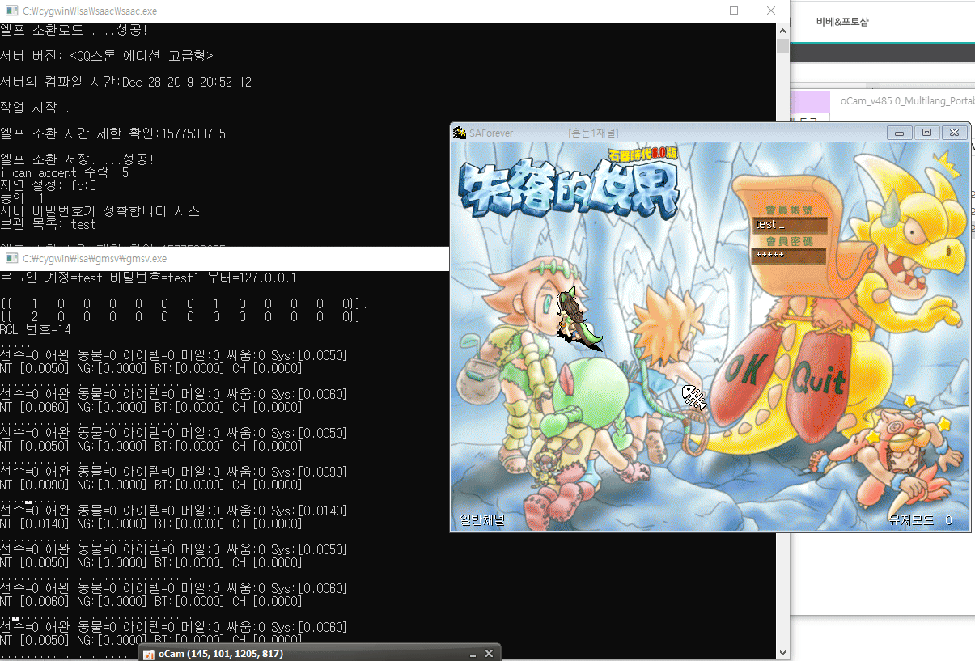This screenshot has height=661, width=975.
Task: Click the saac.exe vertical scrollbar thumb
Action: [782, 45]
